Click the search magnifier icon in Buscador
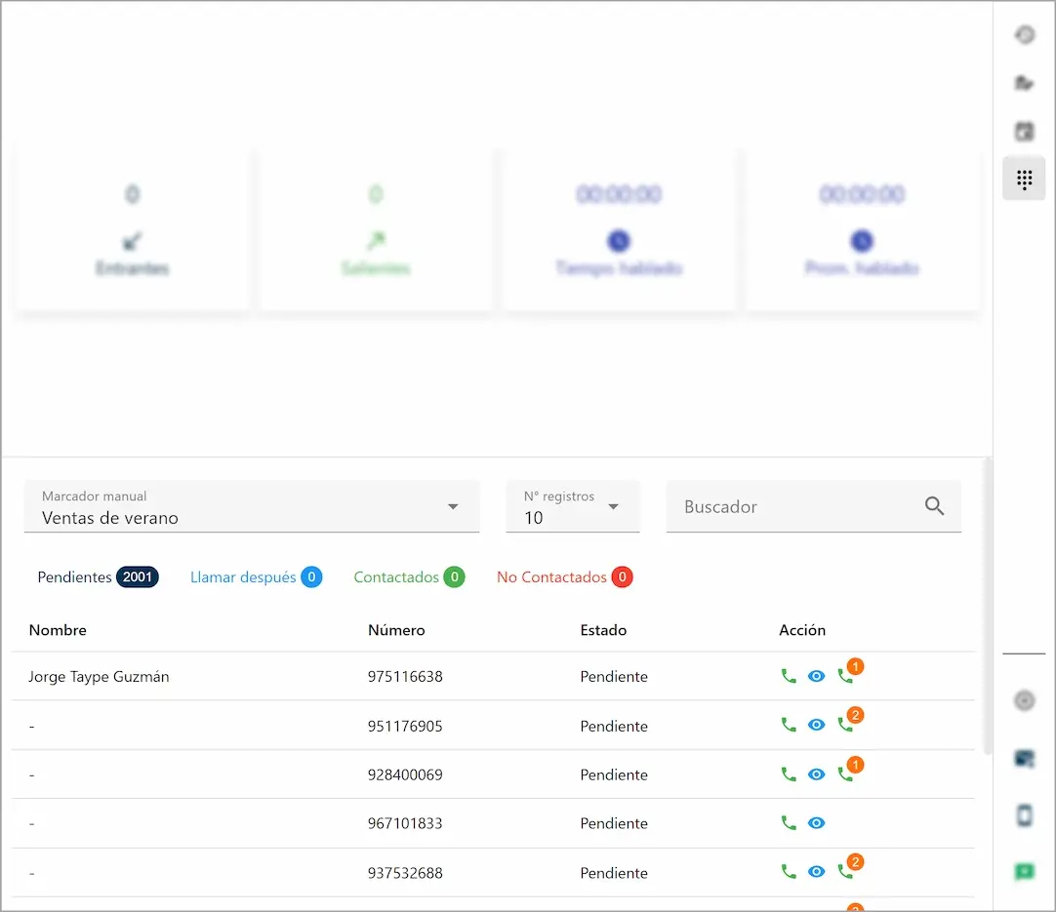 tap(934, 506)
